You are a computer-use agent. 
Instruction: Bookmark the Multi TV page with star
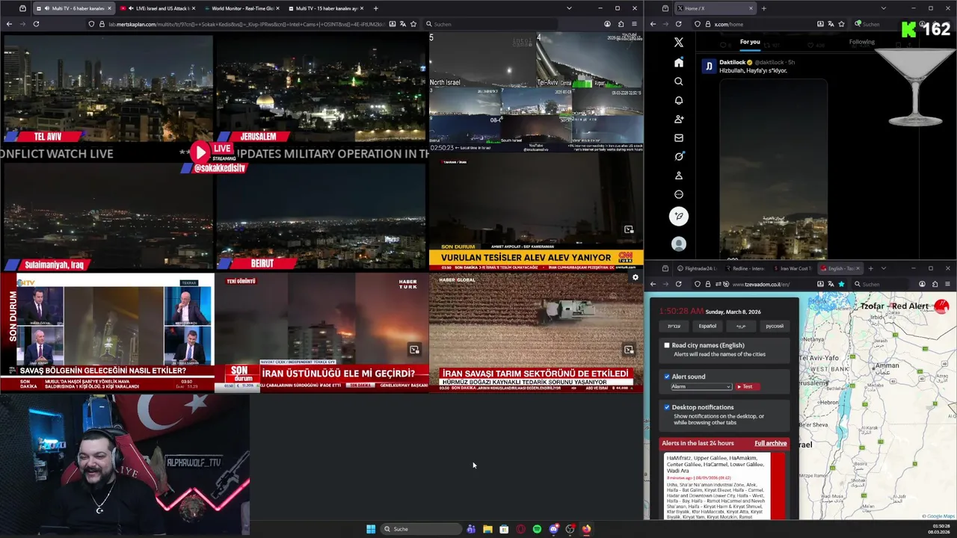point(413,24)
